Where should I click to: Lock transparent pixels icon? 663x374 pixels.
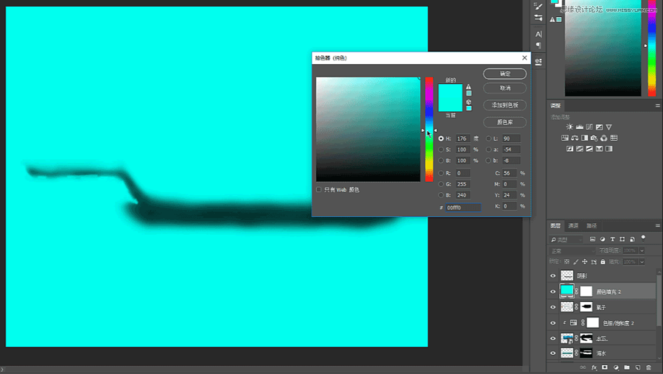point(567,262)
